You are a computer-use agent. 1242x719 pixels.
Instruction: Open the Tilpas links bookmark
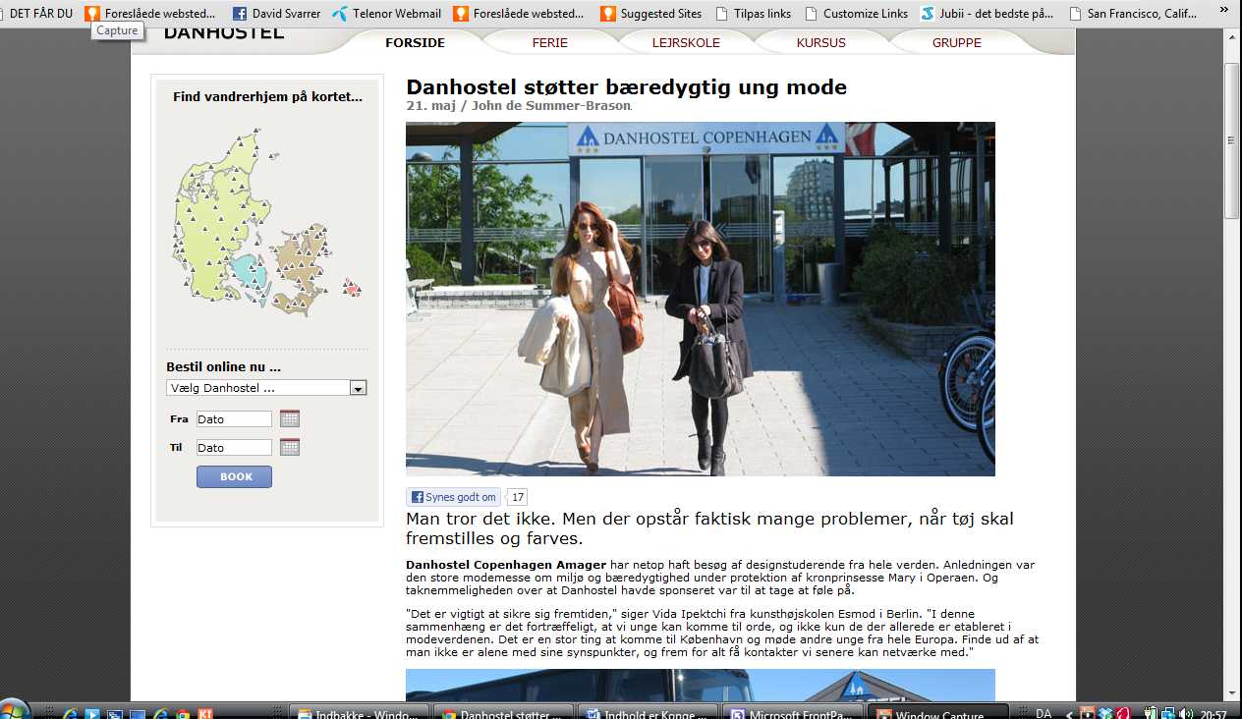[x=754, y=14]
